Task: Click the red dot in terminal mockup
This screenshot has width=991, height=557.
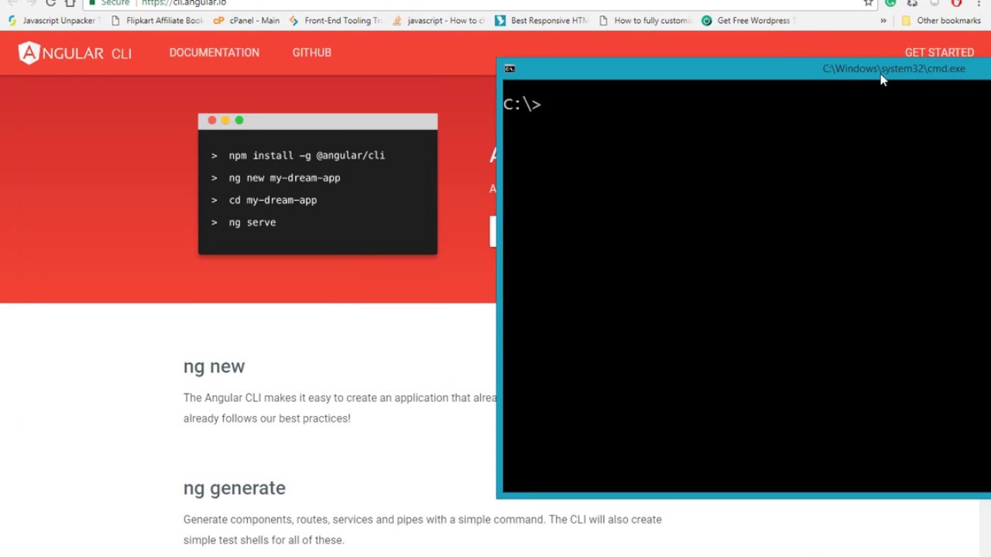Action: (x=212, y=120)
